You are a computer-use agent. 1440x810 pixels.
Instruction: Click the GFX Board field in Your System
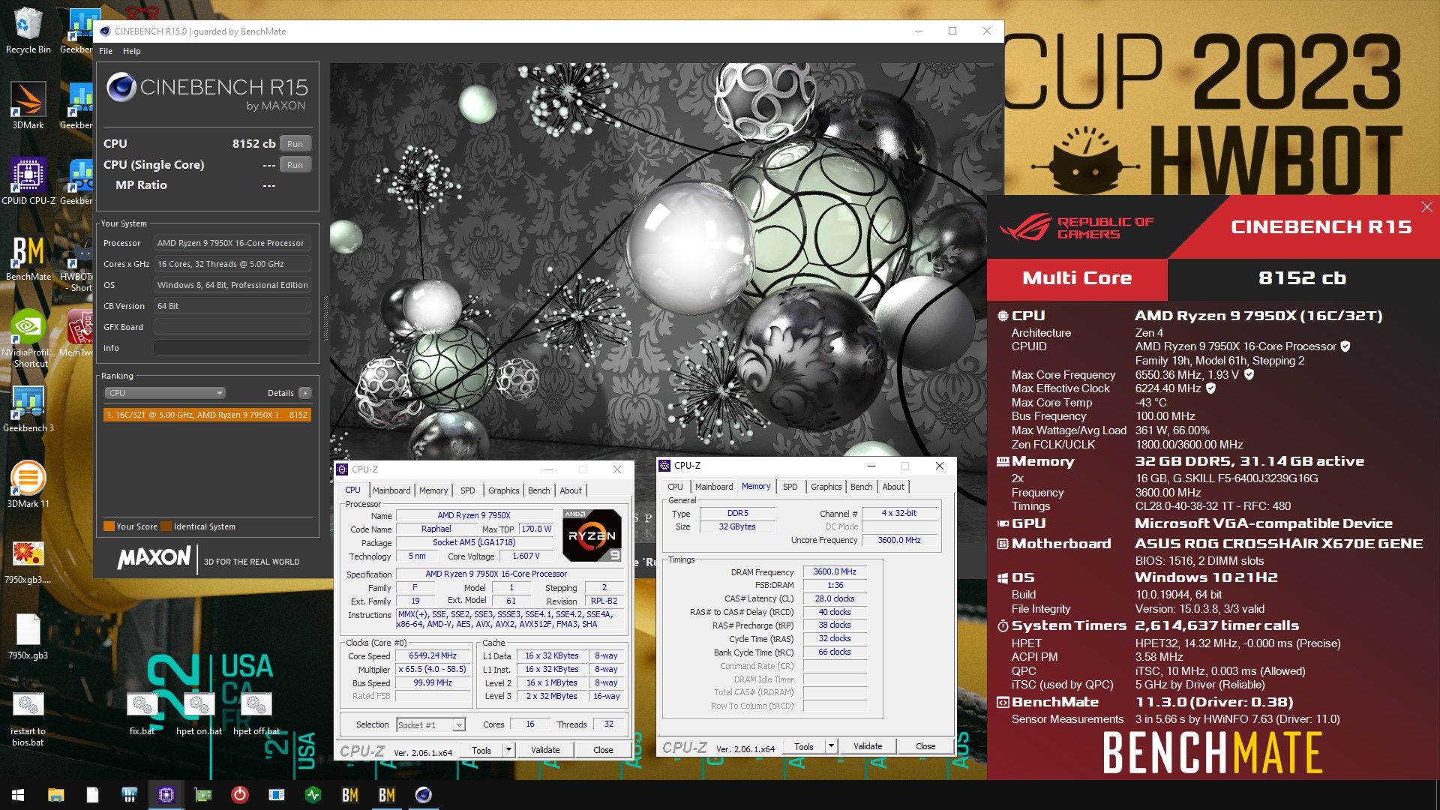232,327
